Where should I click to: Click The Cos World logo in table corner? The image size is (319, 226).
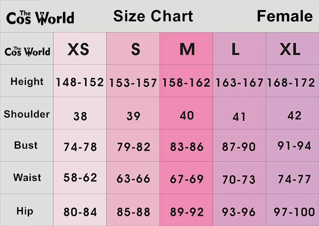pos(27,51)
